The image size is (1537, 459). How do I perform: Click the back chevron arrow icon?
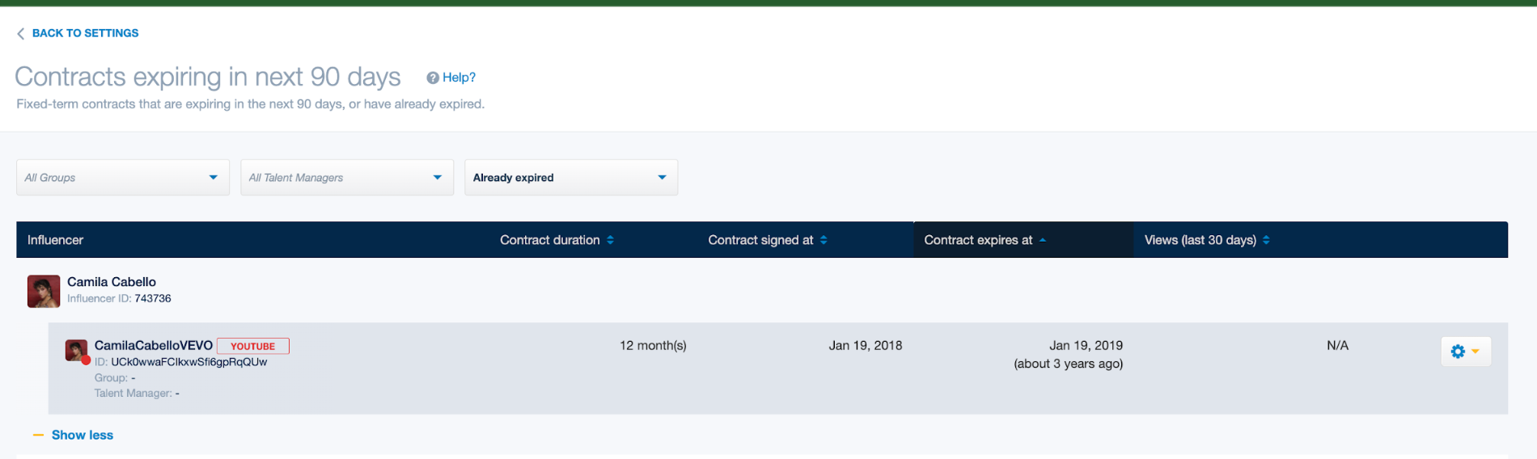click(20, 33)
